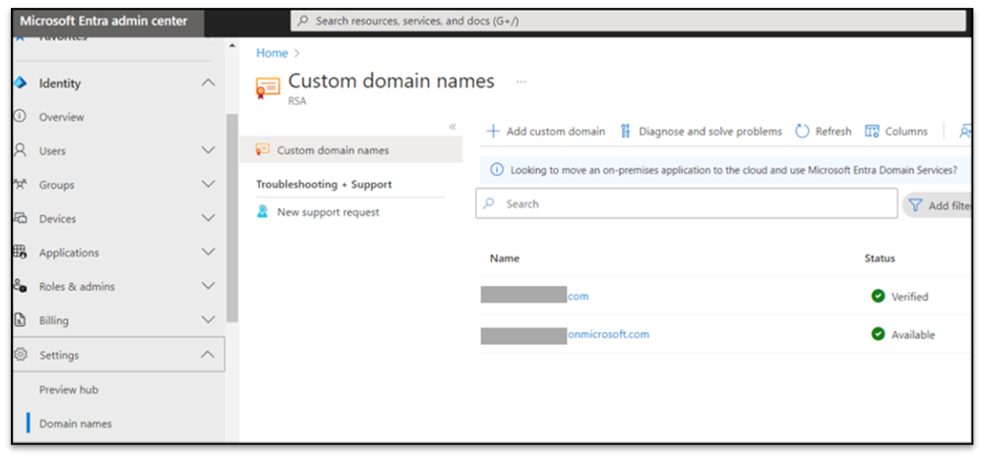Open New support request
984x459 pixels.
point(328,212)
